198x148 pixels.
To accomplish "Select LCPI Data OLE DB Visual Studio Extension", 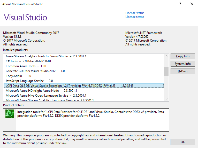I will pos(84,86).
